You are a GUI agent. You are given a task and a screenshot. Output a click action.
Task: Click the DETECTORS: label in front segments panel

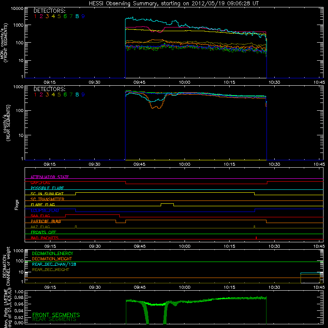tap(49, 11)
